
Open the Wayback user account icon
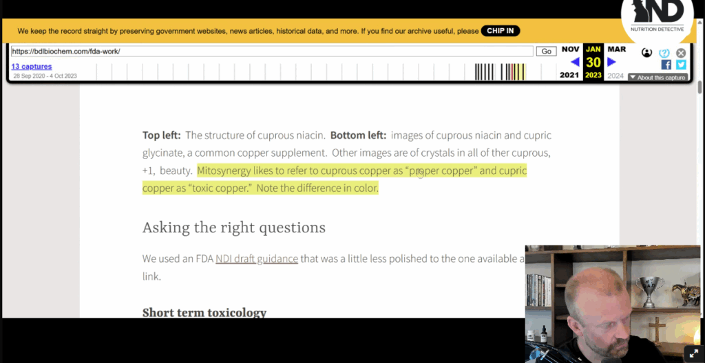(x=646, y=52)
